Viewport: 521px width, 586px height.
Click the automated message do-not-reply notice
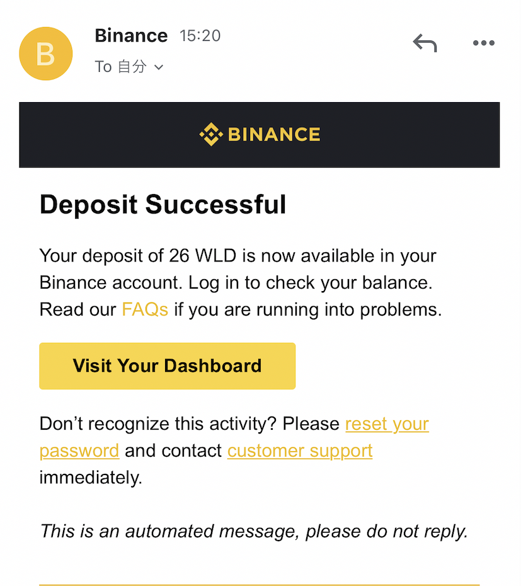click(x=254, y=531)
